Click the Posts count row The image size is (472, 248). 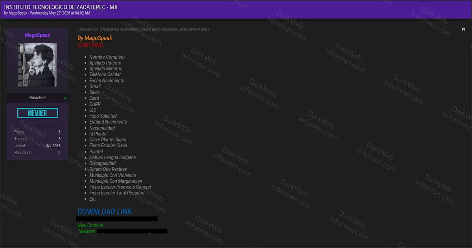(x=37, y=132)
